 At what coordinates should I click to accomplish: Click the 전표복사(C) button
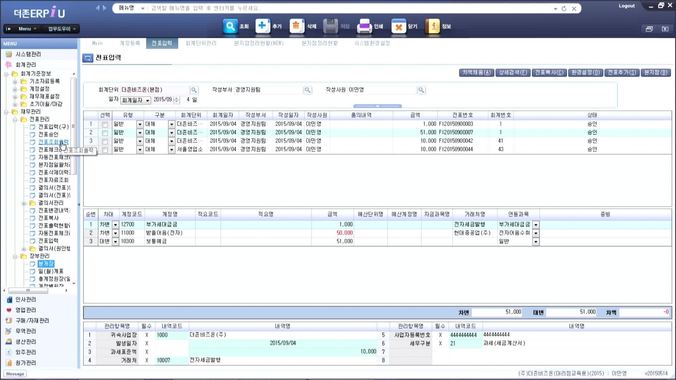(x=549, y=72)
